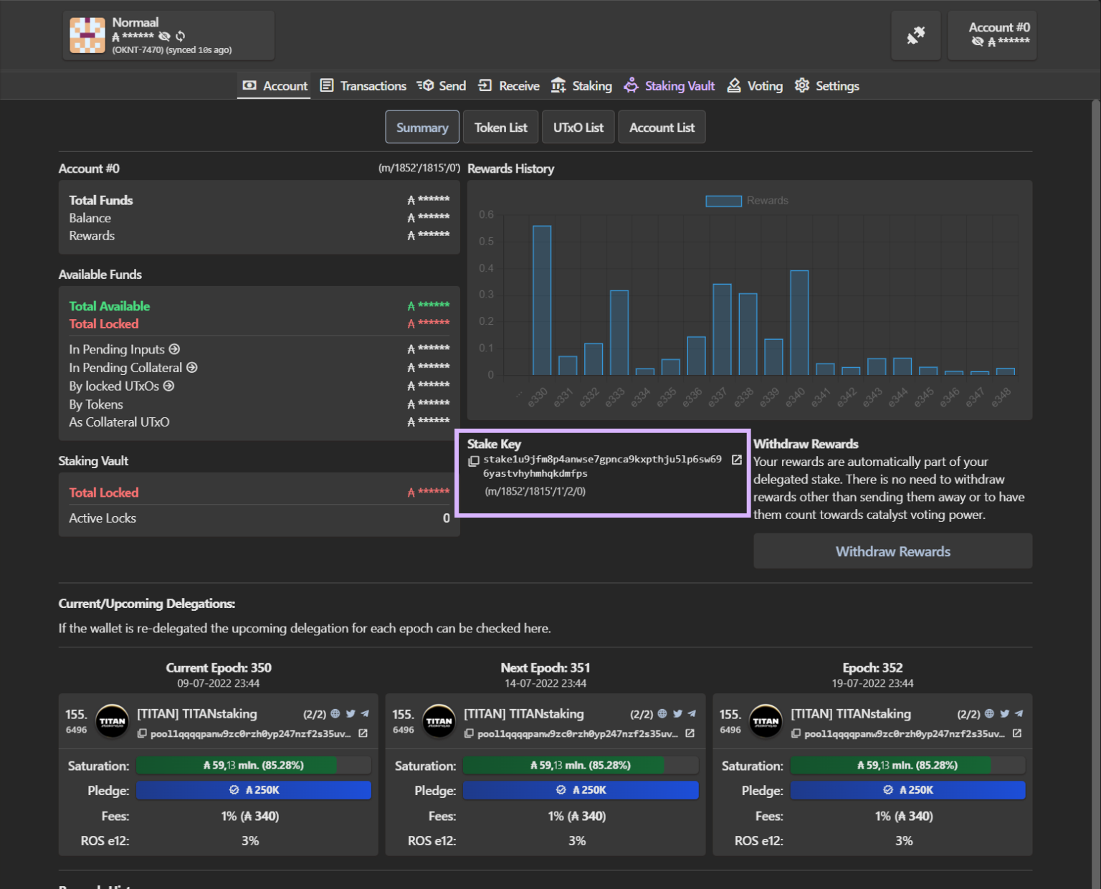Viewport: 1101px width, 889px height.
Task: Click the Withdraw Rewards button
Action: coord(892,551)
